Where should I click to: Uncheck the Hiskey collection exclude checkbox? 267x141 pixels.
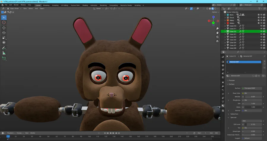tap(258, 20)
